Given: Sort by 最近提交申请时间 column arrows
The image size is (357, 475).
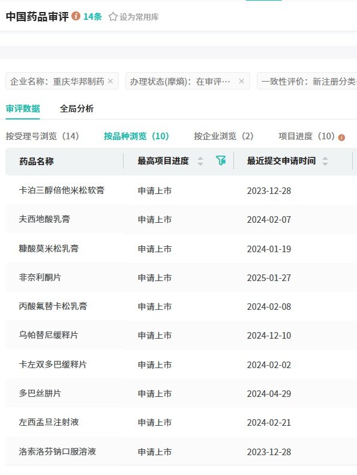Looking at the screenshot, I should 325,161.
